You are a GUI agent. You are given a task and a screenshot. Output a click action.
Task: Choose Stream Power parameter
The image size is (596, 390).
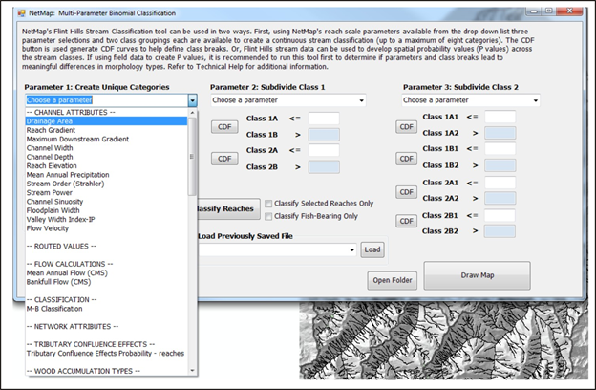click(106, 192)
